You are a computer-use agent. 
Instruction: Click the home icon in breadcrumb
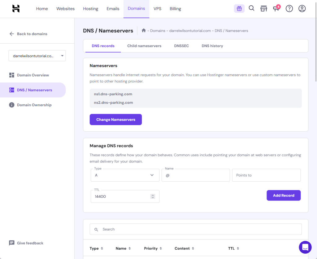144,30
